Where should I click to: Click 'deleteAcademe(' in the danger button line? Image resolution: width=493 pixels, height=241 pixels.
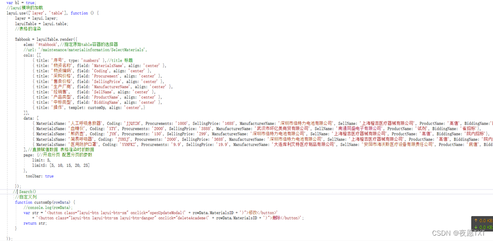tap(193, 218)
